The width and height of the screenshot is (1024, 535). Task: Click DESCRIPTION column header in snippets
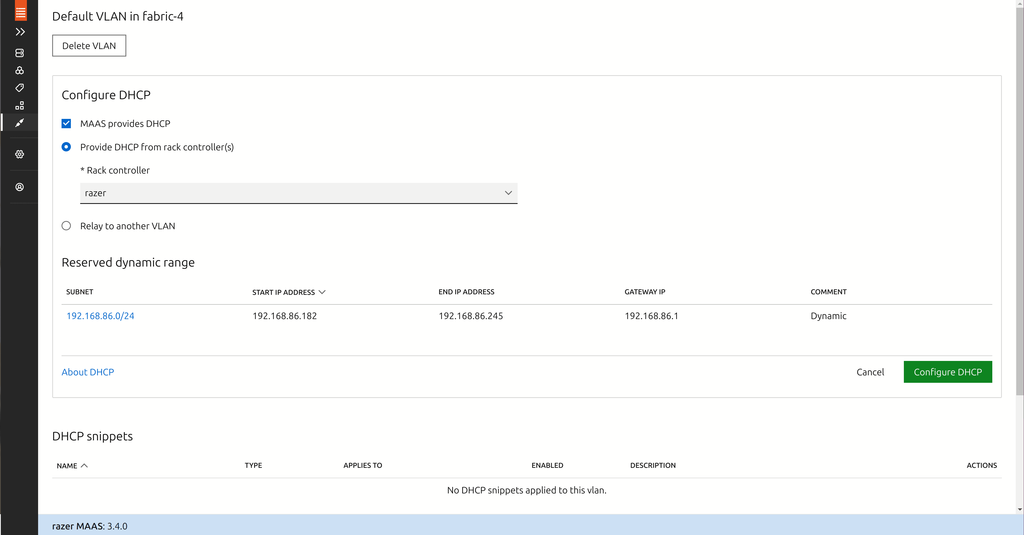pyautogui.click(x=653, y=465)
